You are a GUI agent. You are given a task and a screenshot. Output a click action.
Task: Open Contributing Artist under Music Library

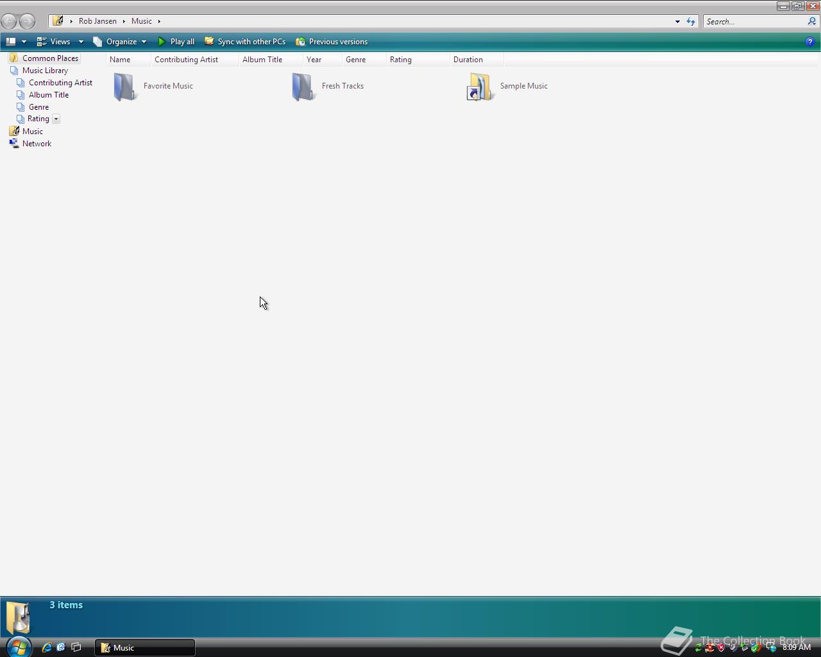coord(55,83)
